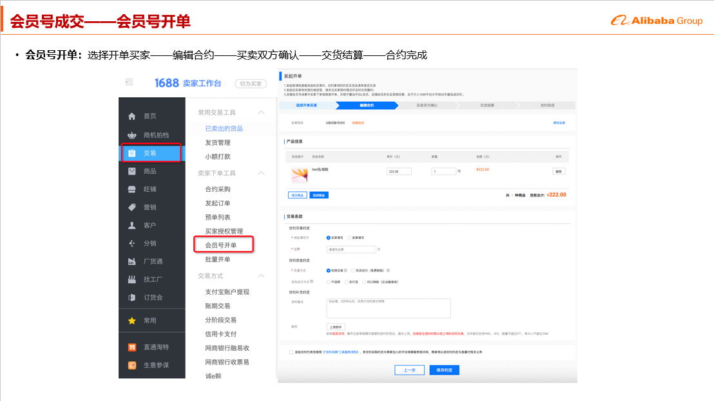
Task: Collapse the 交易方式 section chevron
Action: click(x=262, y=276)
